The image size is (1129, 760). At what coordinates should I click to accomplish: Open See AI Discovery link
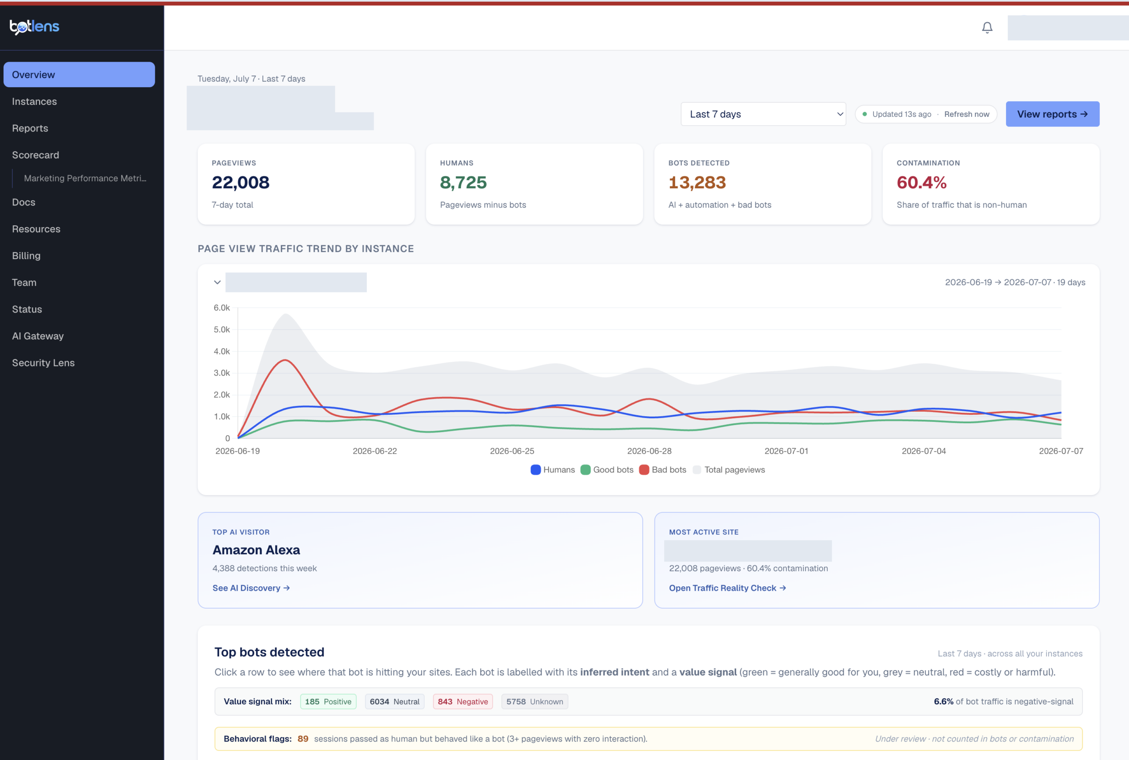(x=250, y=588)
